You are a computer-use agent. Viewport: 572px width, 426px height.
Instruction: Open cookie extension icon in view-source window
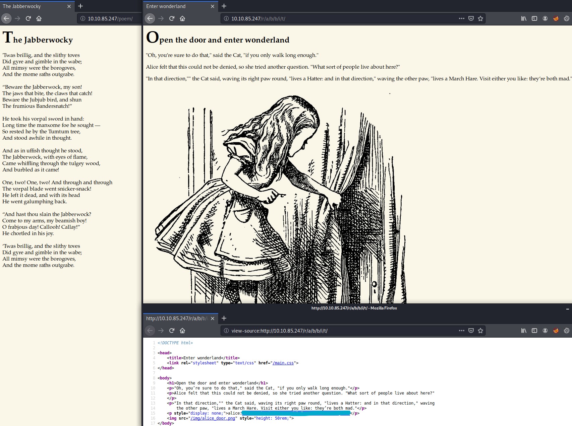(x=567, y=331)
